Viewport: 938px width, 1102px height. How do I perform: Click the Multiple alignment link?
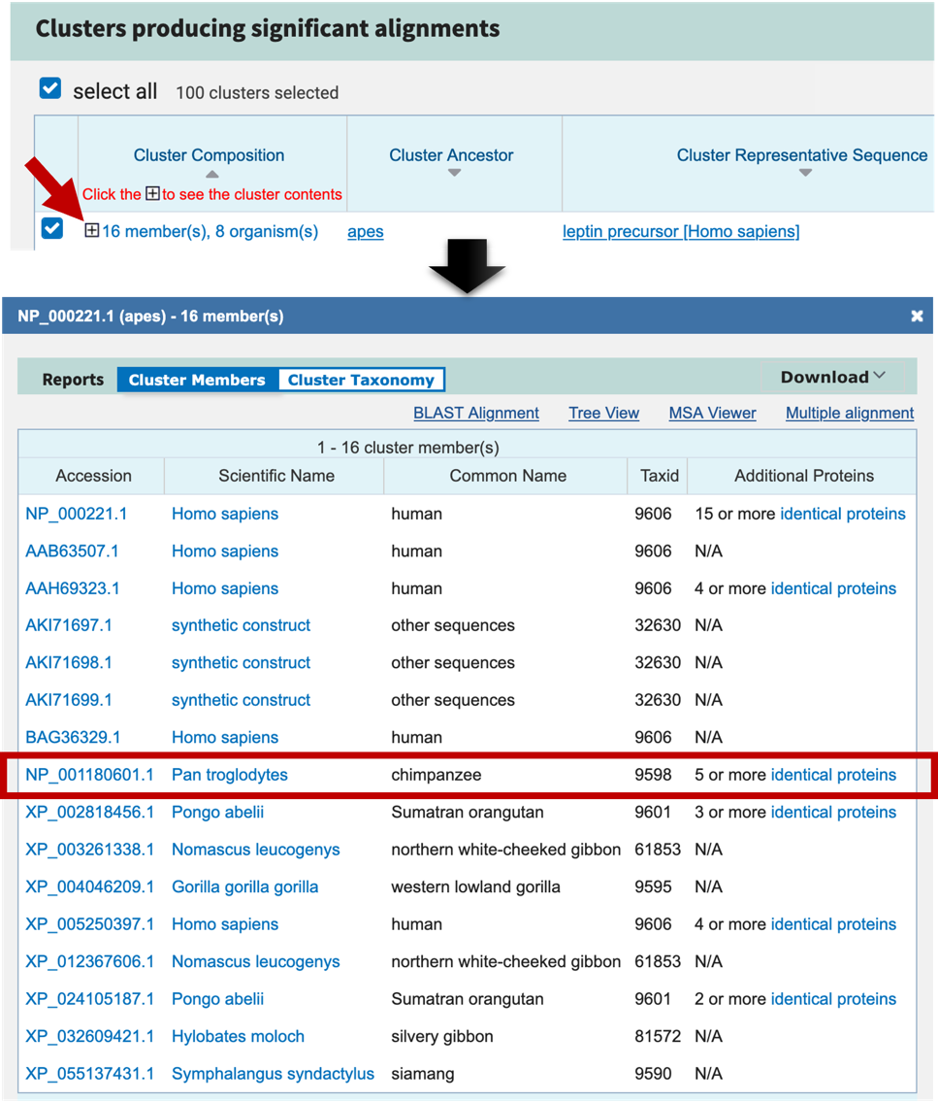point(850,413)
